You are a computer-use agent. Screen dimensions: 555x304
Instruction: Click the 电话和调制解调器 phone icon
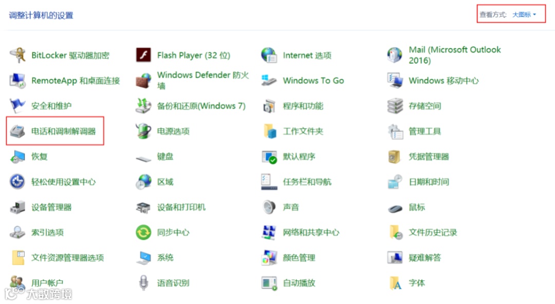point(17,131)
